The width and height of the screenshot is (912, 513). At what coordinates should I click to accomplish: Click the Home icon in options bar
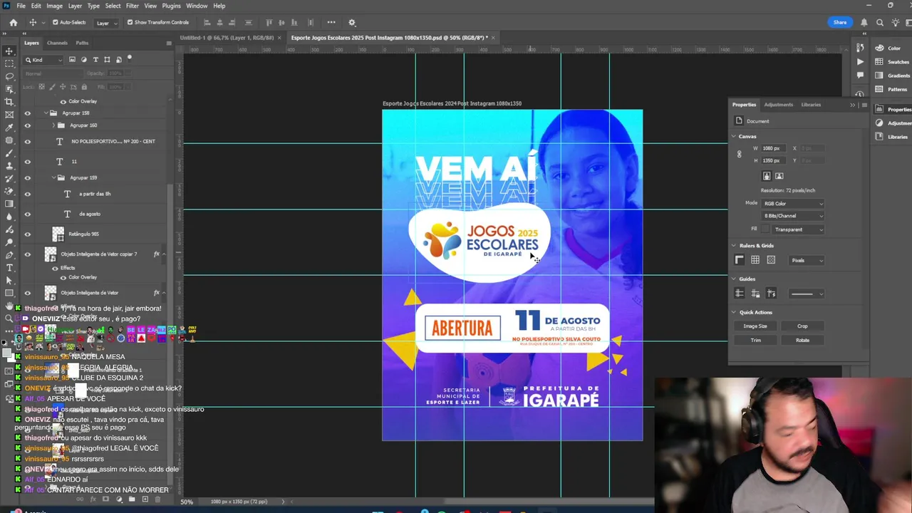pyautogui.click(x=13, y=22)
